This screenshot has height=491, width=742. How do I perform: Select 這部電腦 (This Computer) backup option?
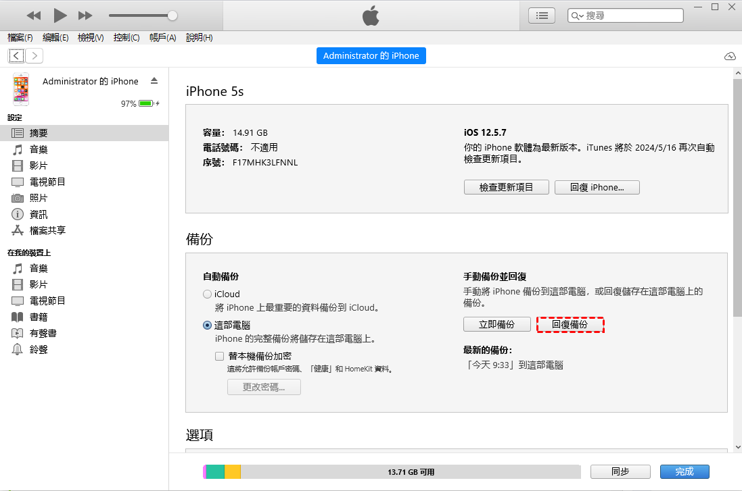207,325
